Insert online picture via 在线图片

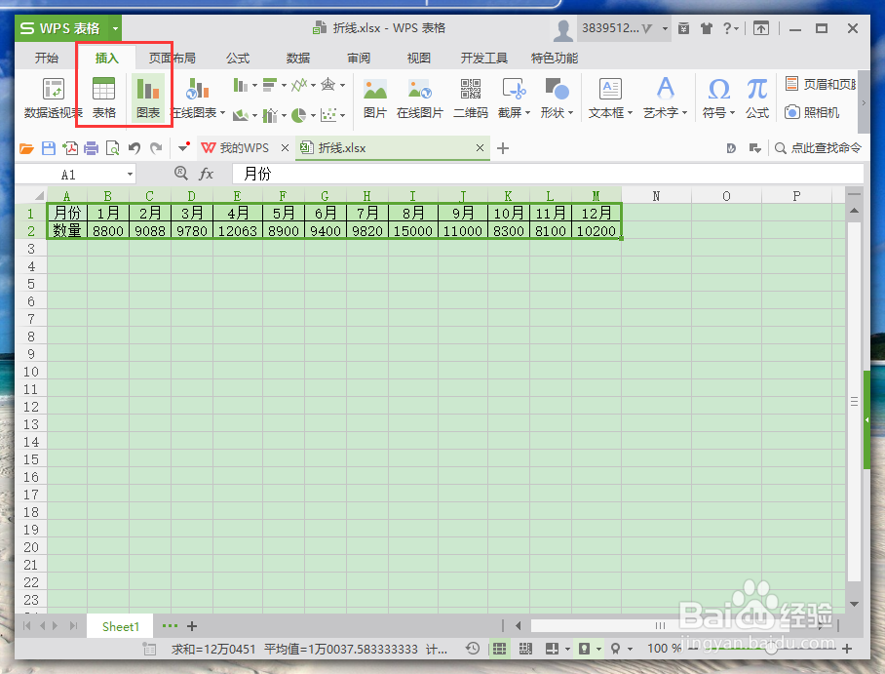(x=419, y=98)
